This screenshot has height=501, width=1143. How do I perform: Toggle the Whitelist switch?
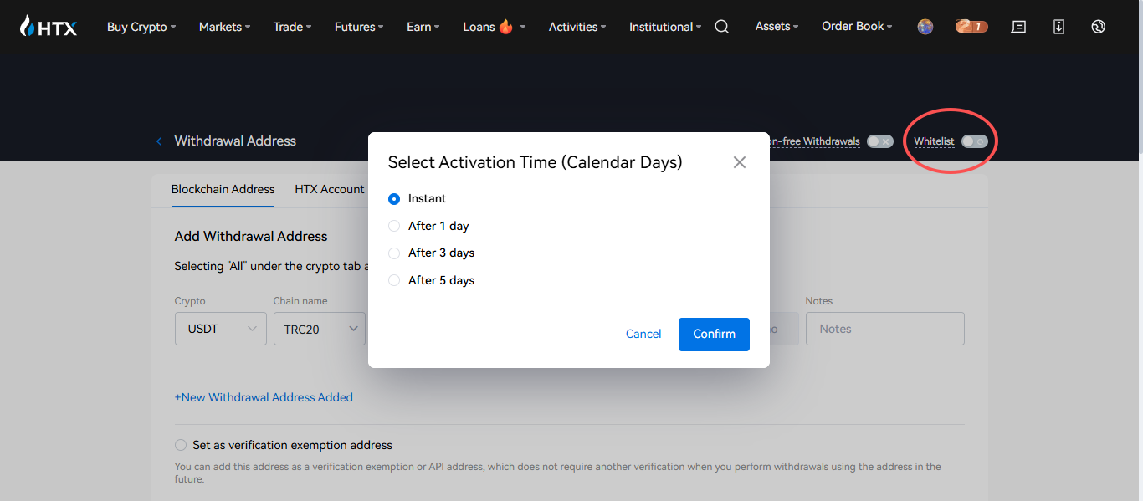click(974, 141)
